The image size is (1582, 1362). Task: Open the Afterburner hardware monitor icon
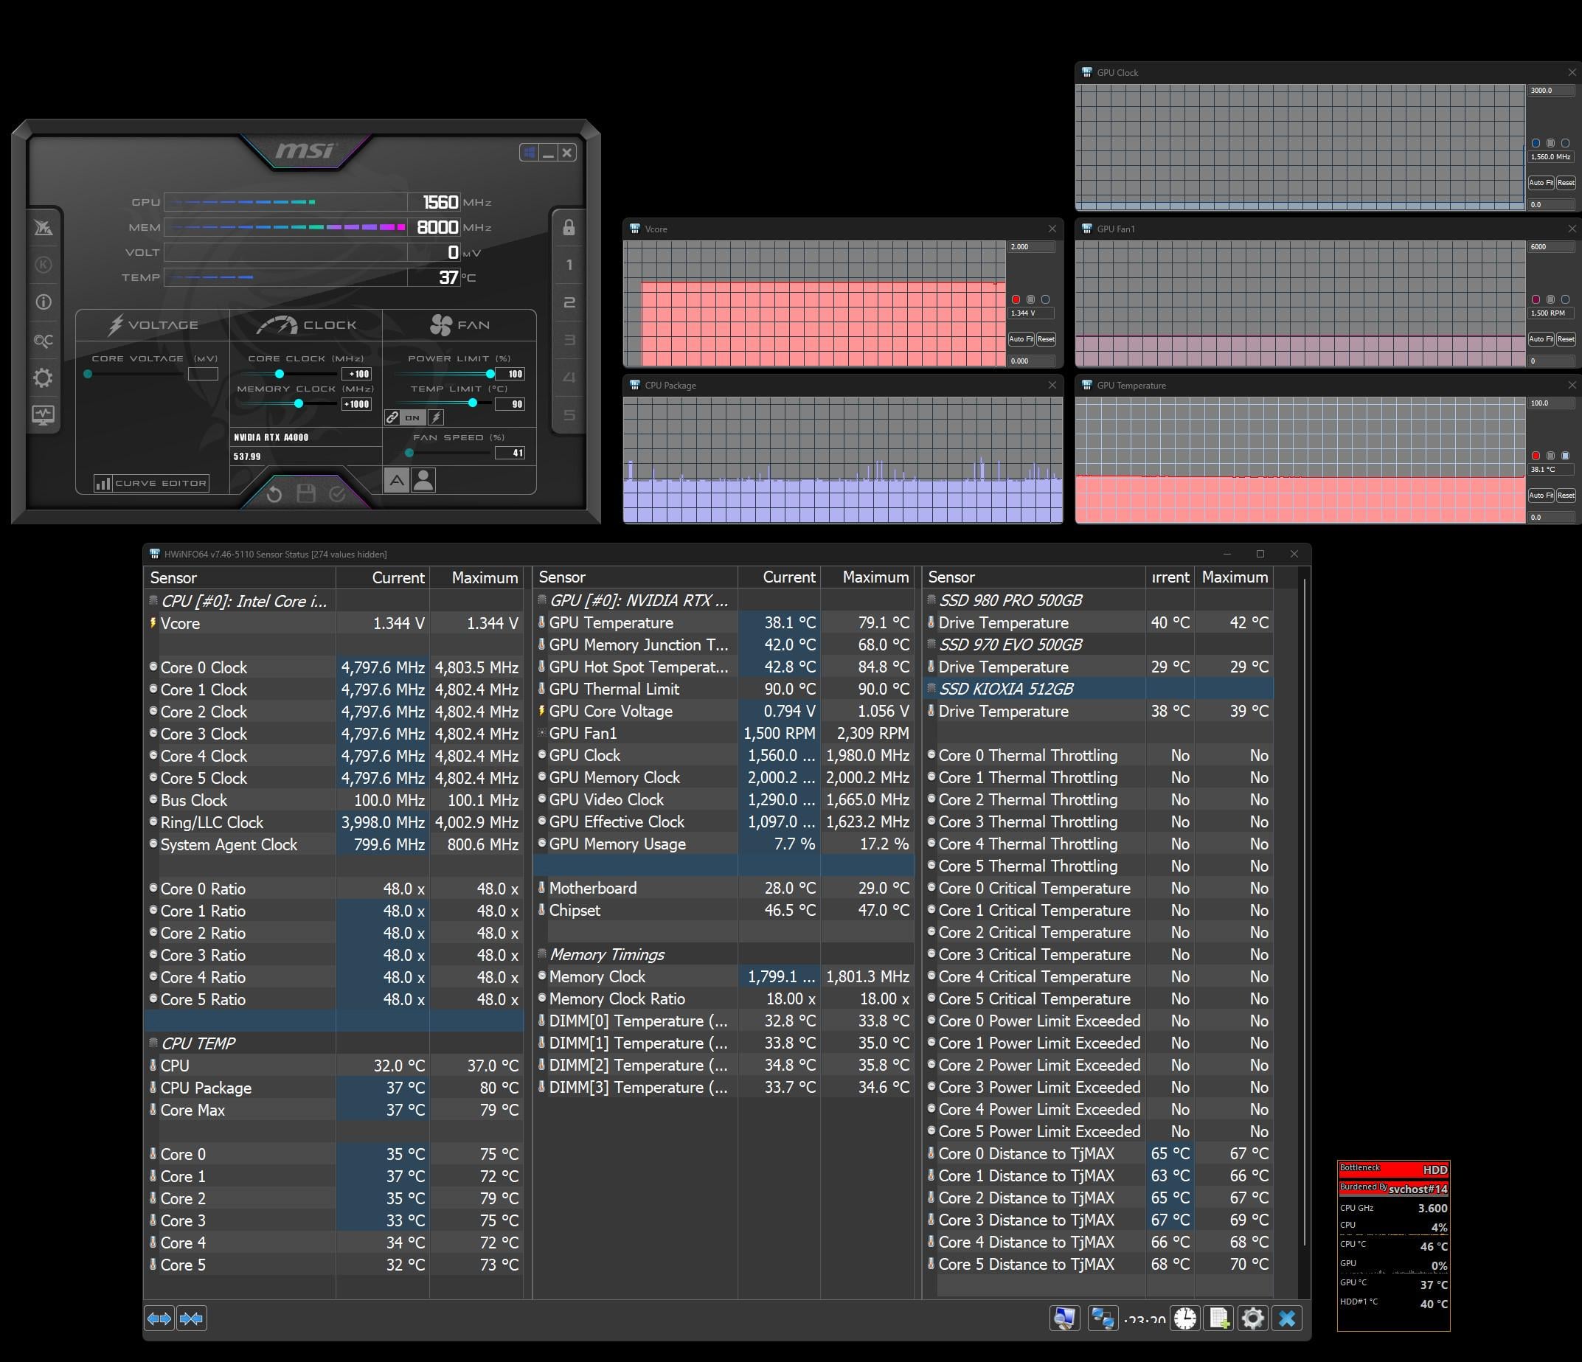point(44,415)
